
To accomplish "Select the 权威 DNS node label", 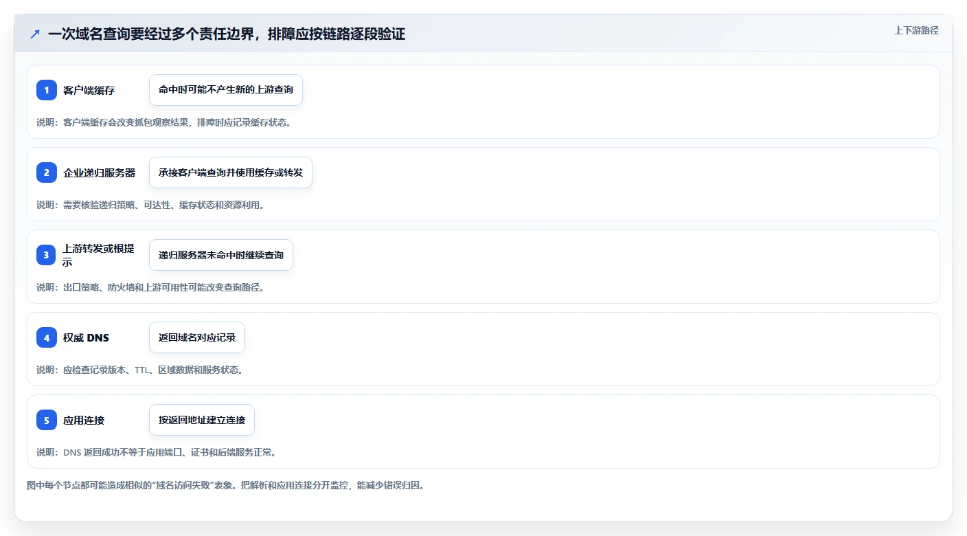I will point(86,337).
